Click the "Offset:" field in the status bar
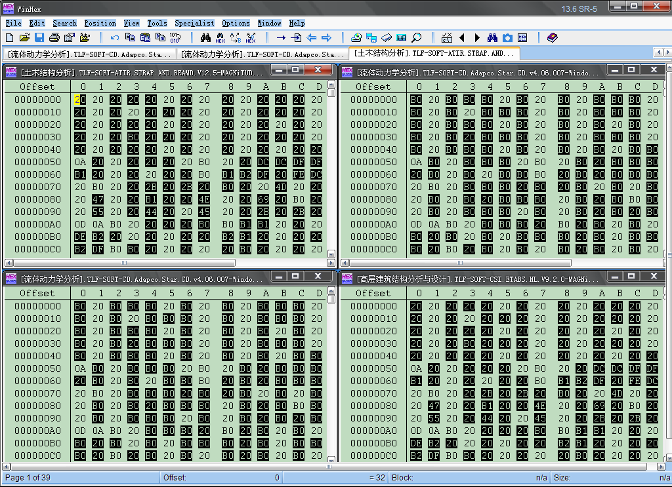672x487 pixels. pos(221,478)
